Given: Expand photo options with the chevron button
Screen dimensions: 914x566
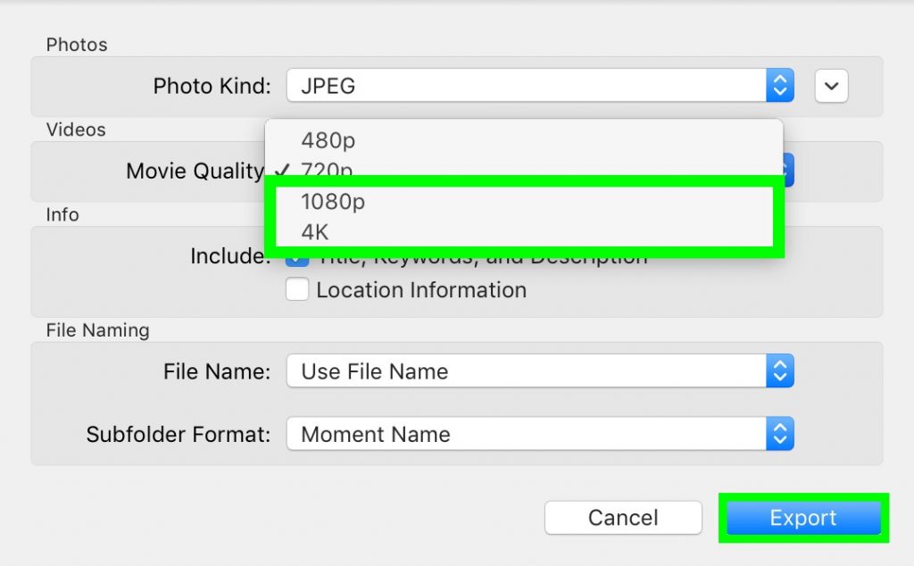Looking at the screenshot, I should point(831,87).
